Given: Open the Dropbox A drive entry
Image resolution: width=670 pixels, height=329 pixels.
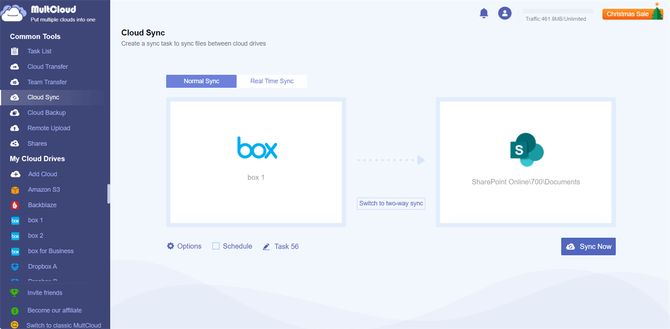Looking at the screenshot, I should (42, 267).
